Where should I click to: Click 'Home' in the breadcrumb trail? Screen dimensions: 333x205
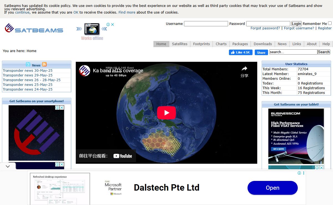32,51
